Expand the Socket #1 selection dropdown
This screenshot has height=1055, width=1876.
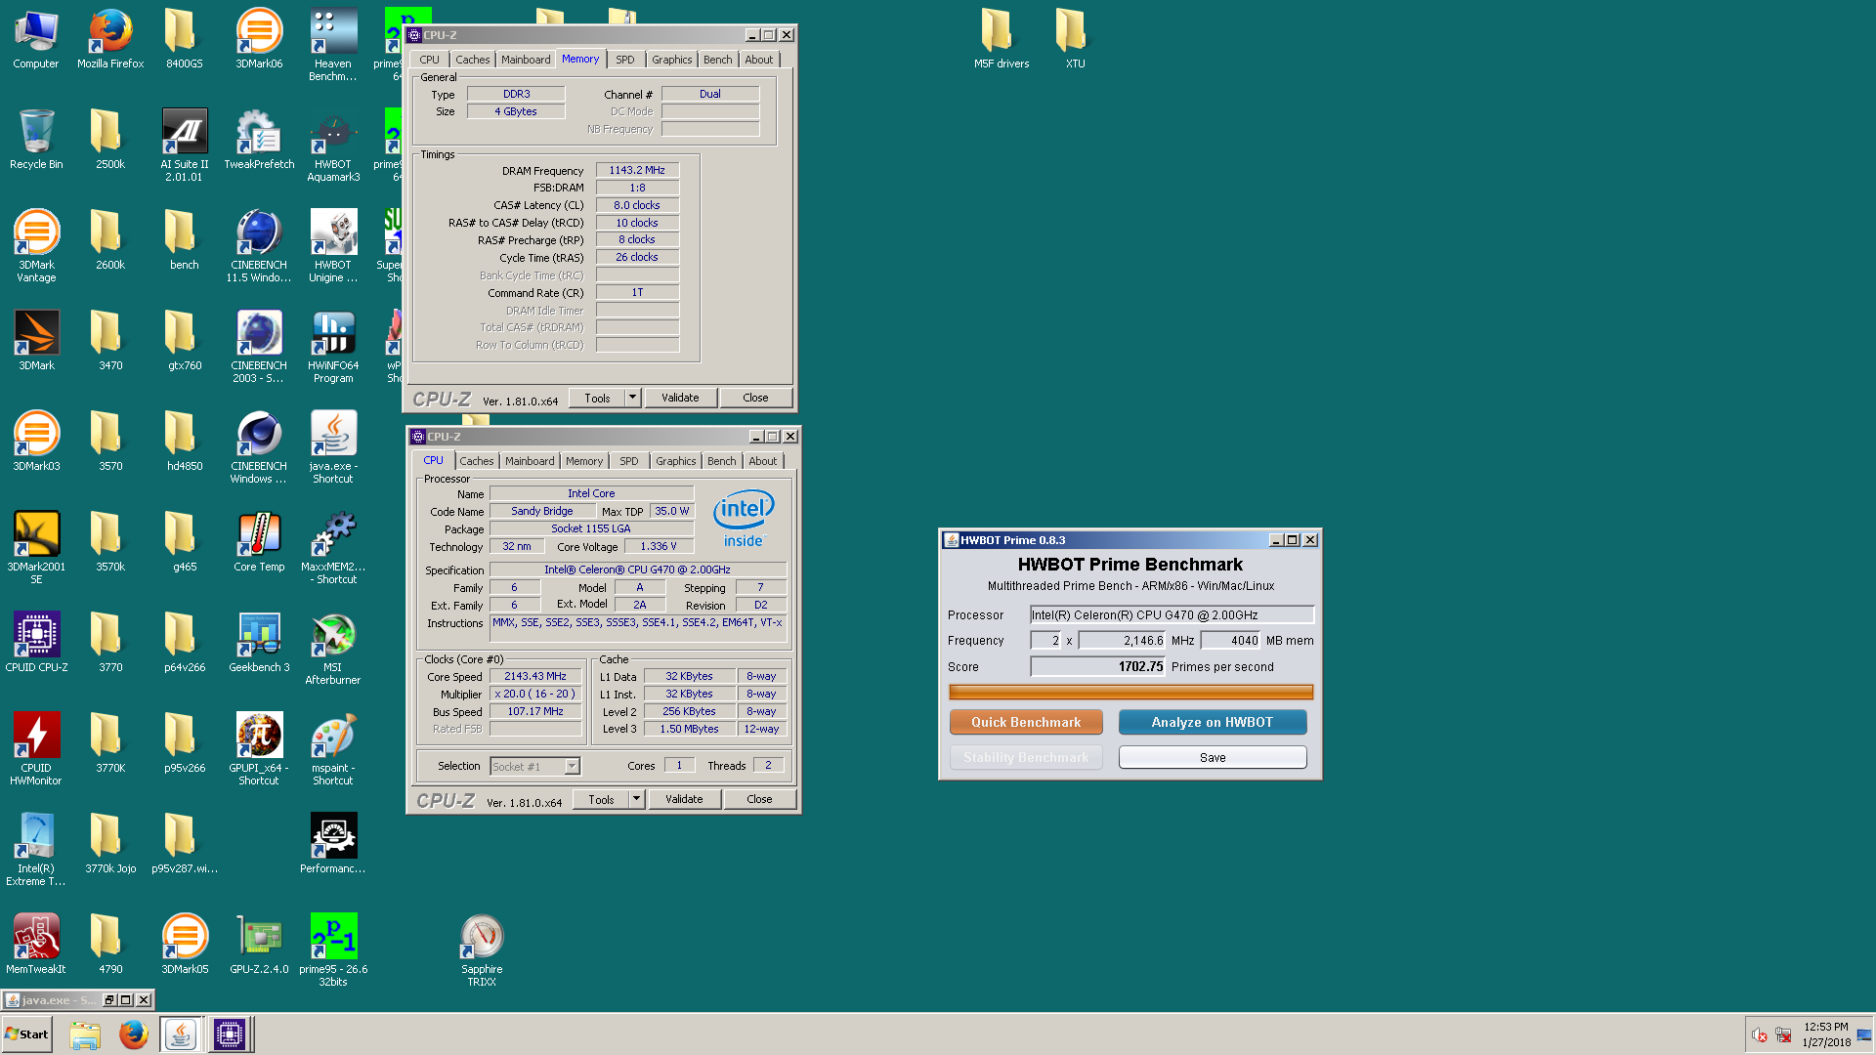573,767
